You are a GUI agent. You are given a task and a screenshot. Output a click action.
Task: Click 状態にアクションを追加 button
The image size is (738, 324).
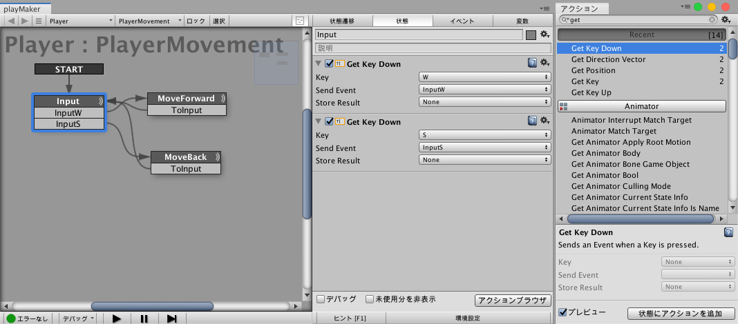681,313
